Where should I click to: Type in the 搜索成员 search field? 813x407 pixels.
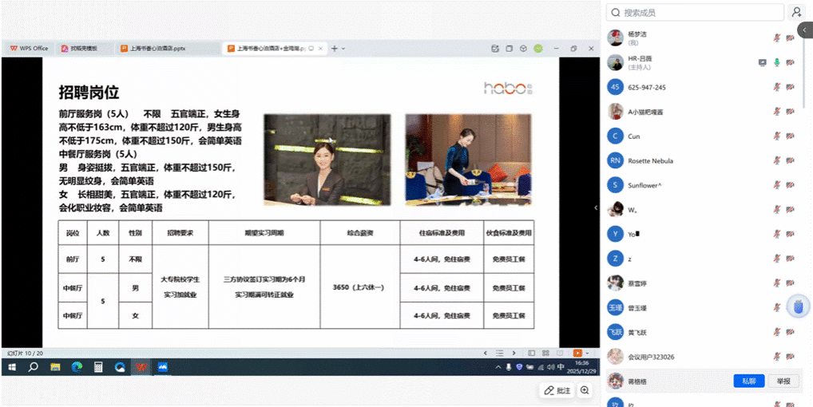[x=695, y=13]
